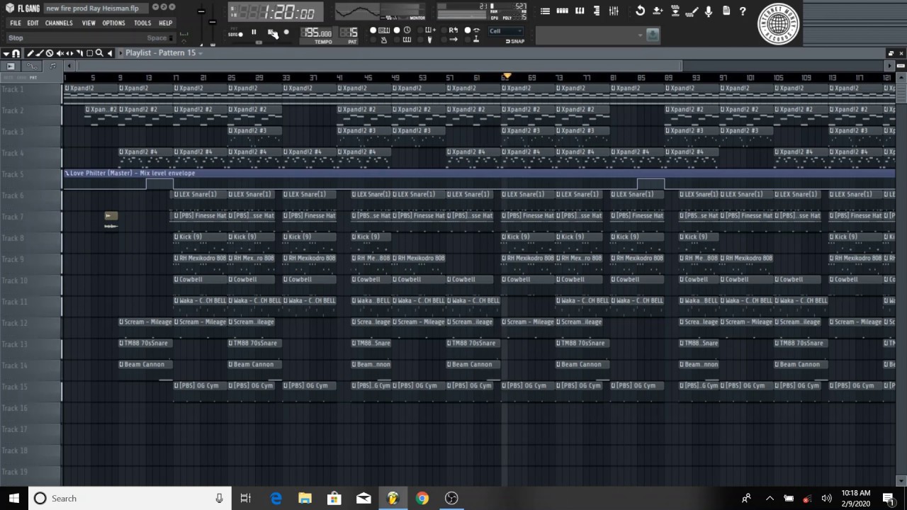
Task: Select the Delete tool in playlist toolbar
Action: (50, 53)
